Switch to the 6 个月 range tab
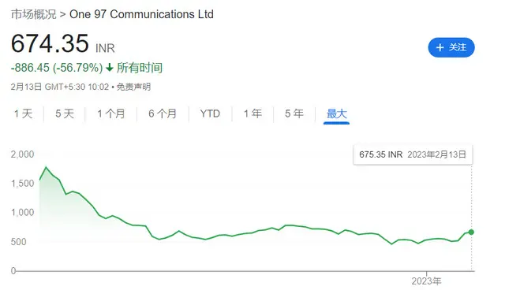The height and width of the screenshot is (290, 505). tap(163, 113)
